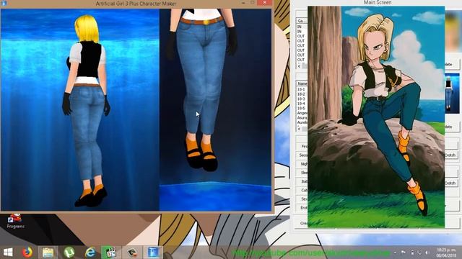Click the legs close-up viewport

(215, 109)
